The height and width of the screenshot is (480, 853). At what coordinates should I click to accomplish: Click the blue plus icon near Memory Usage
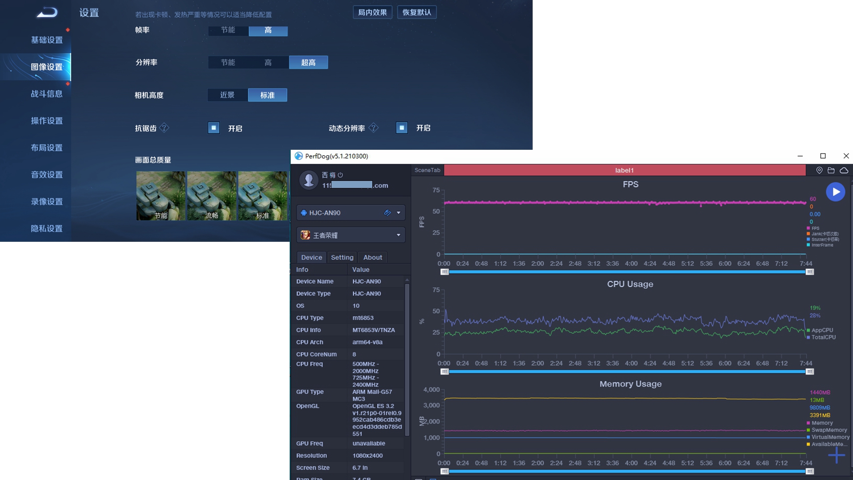click(x=837, y=455)
